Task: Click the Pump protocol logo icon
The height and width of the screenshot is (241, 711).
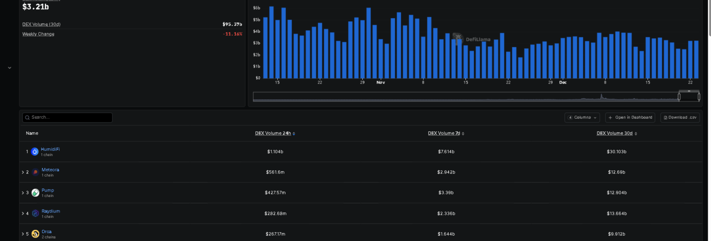Action: 35,193
